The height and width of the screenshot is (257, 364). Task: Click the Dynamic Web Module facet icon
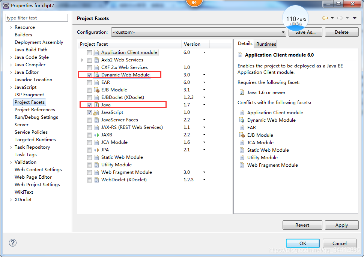96,75
